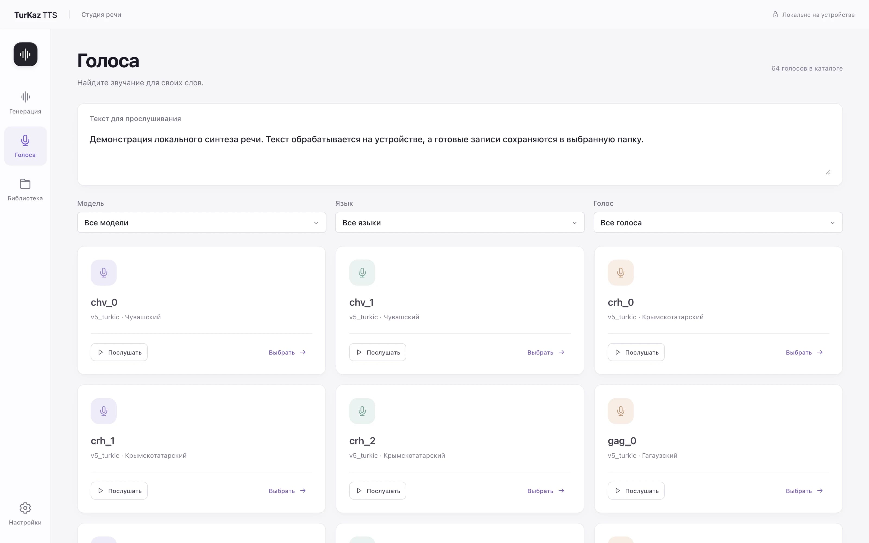The height and width of the screenshot is (543, 869).
Task: Expand the Все языки dropdown
Action: (x=460, y=222)
